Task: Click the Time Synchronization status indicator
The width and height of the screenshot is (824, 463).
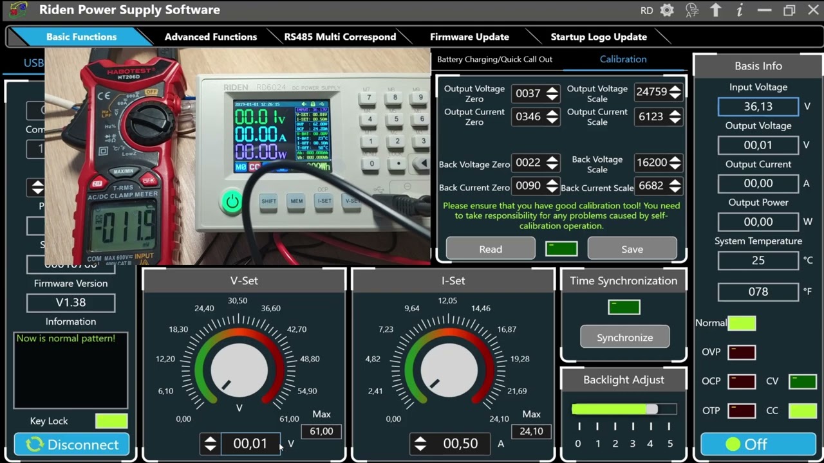Action: 624,307
